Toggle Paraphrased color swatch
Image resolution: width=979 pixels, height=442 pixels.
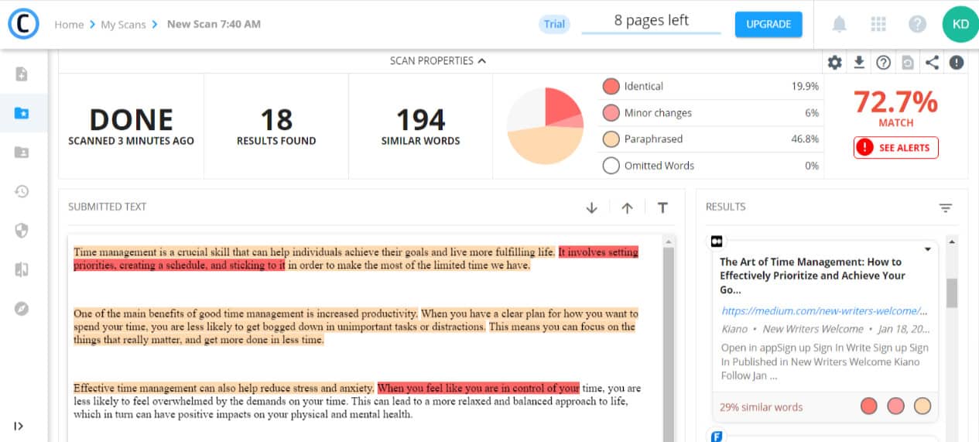click(611, 139)
